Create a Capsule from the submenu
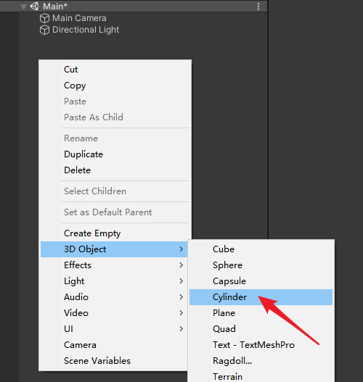This screenshot has height=382, width=363. point(261,281)
